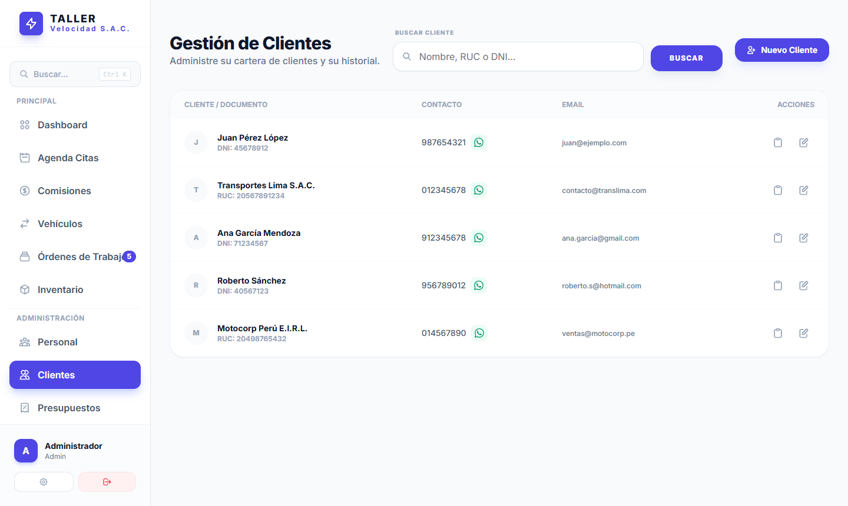Open settings gear icon below Administrador

(44, 482)
